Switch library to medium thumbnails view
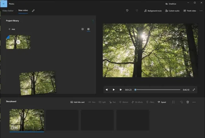Image resolution: width=205 pixels, height=138 pixels. pyautogui.click(x=83, y=29)
